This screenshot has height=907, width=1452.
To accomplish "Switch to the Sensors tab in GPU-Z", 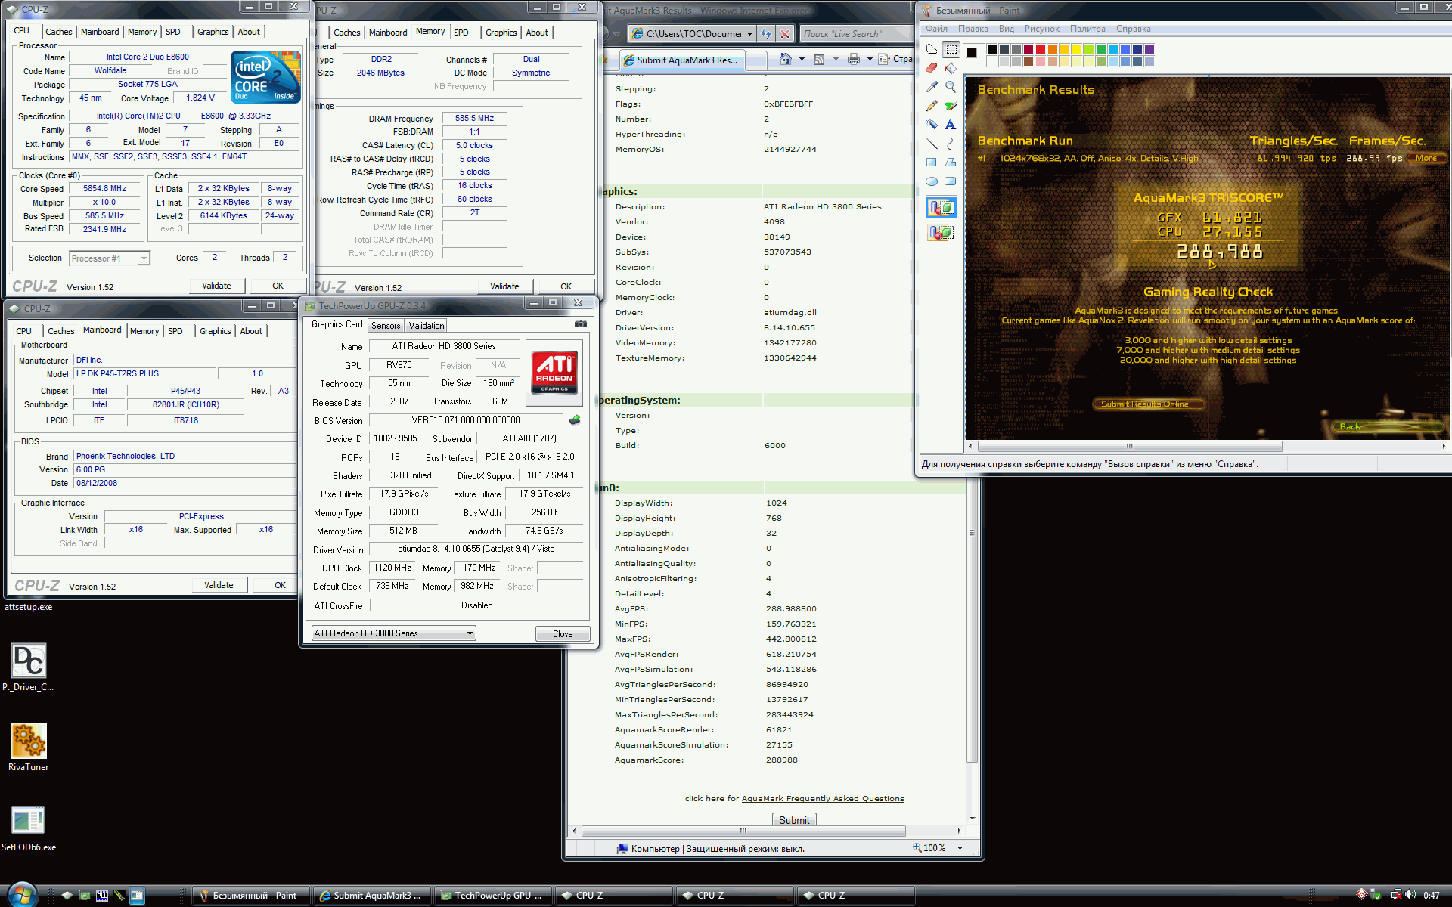I will pos(386,326).
